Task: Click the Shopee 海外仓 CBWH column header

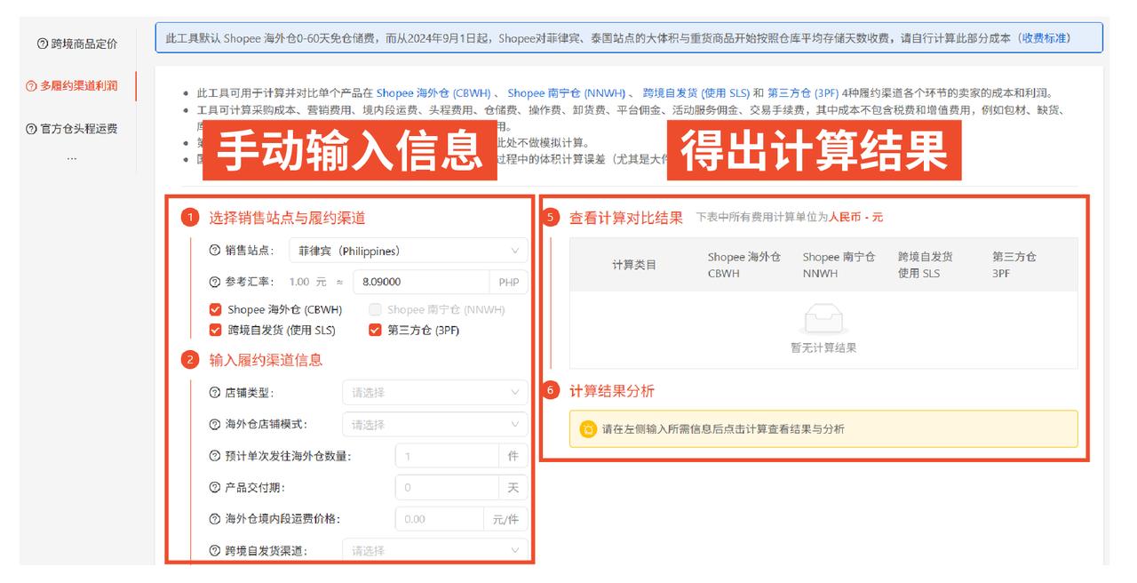Action: (744, 265)
